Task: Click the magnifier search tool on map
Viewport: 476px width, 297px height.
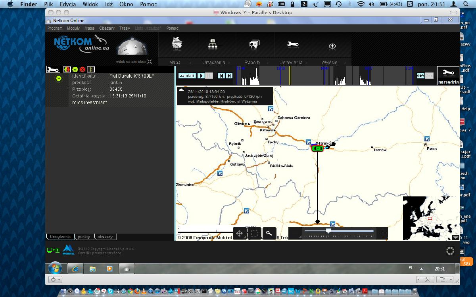Action: [269, 233]
